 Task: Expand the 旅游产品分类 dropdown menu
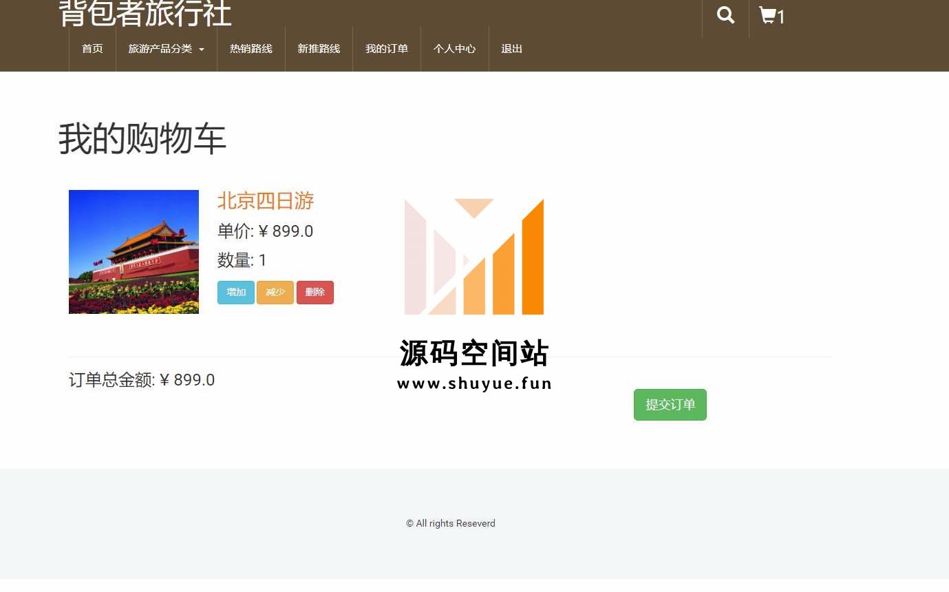(x=166, y=49)
